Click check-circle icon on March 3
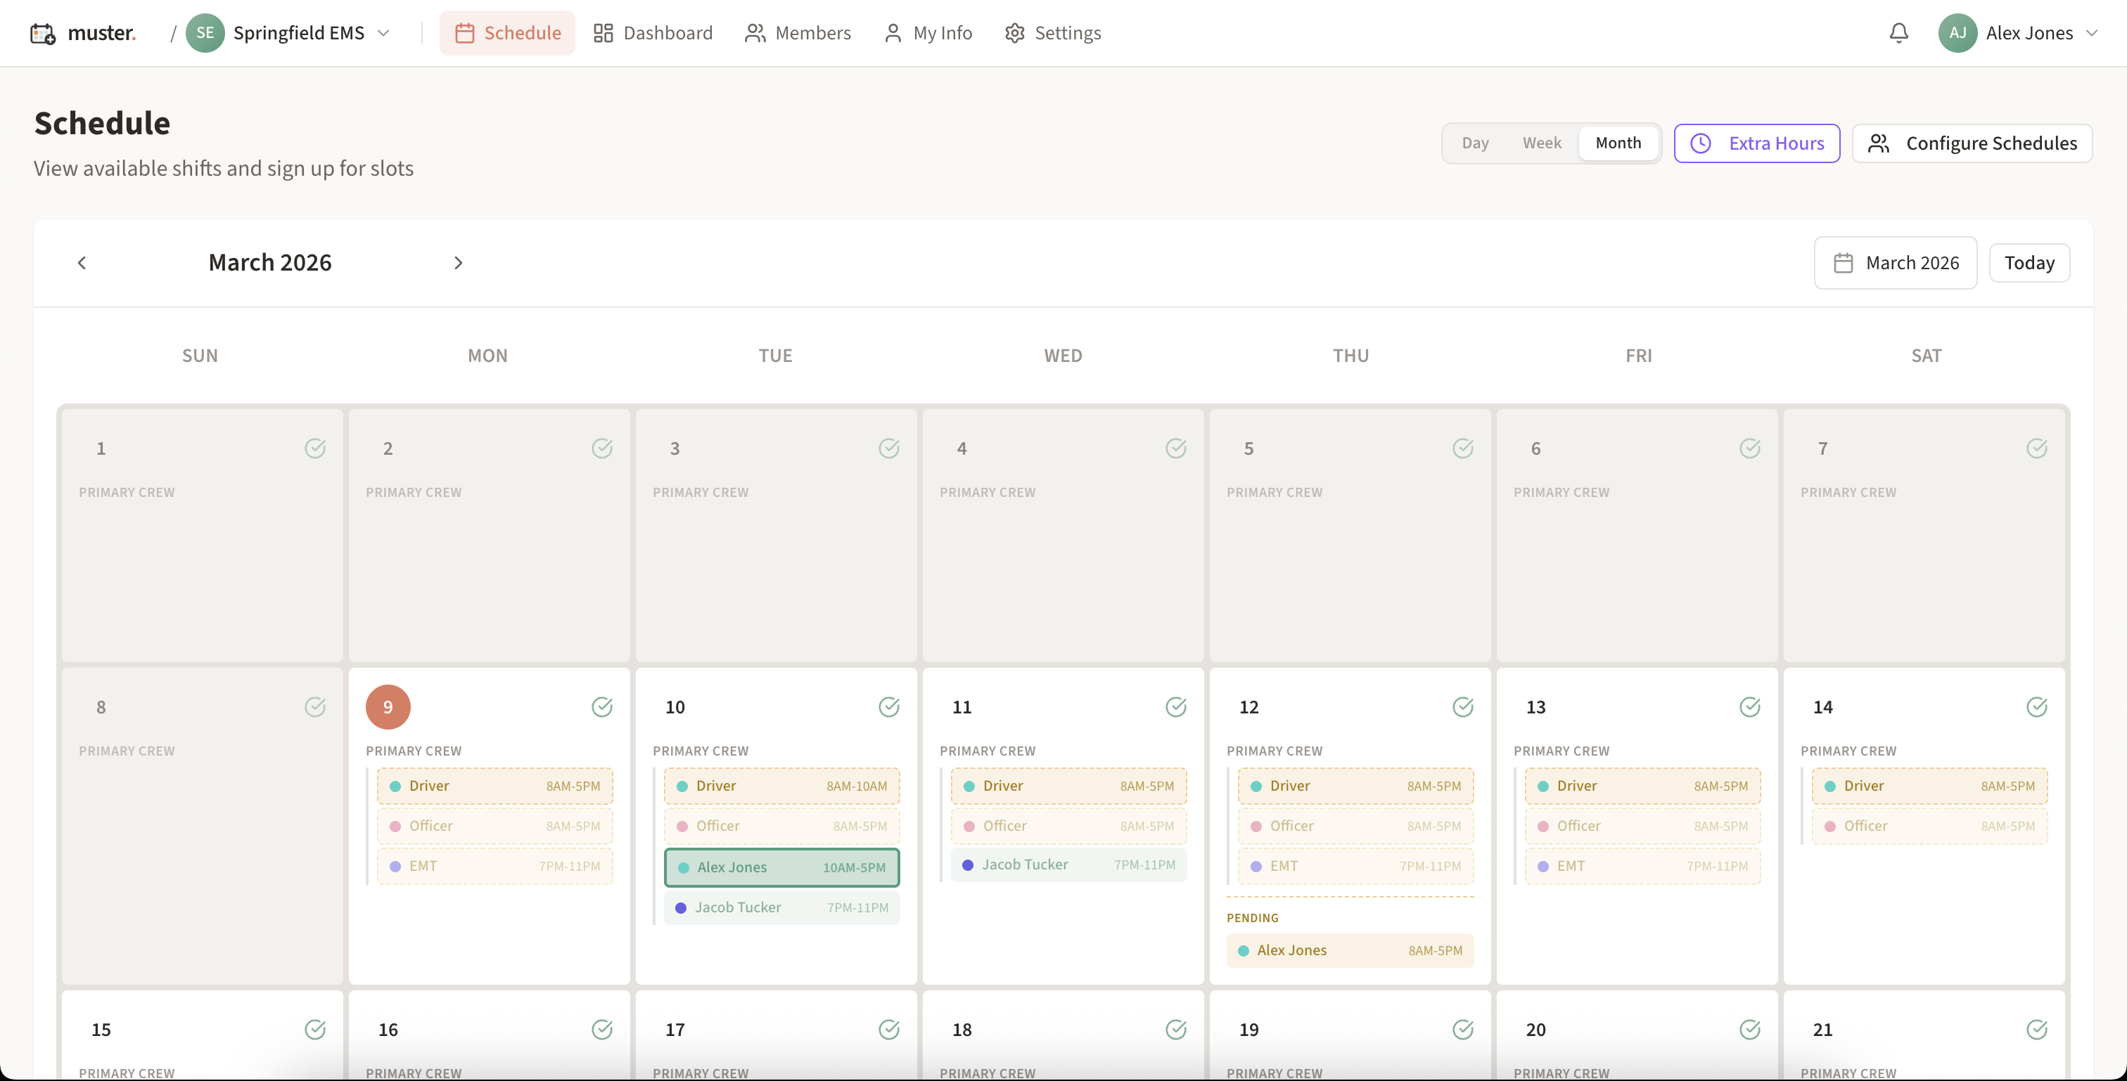The height and width of the screenshot is (1081, 2127). pos(888,448)
